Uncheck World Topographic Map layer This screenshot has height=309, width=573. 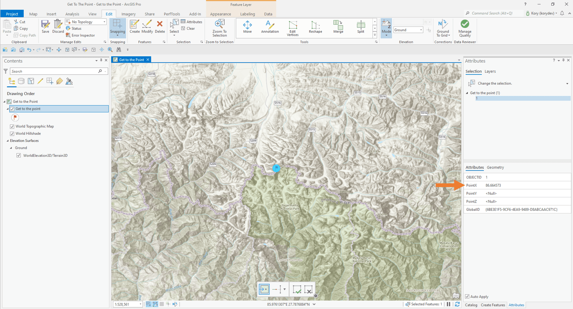[x=12, y=126]
